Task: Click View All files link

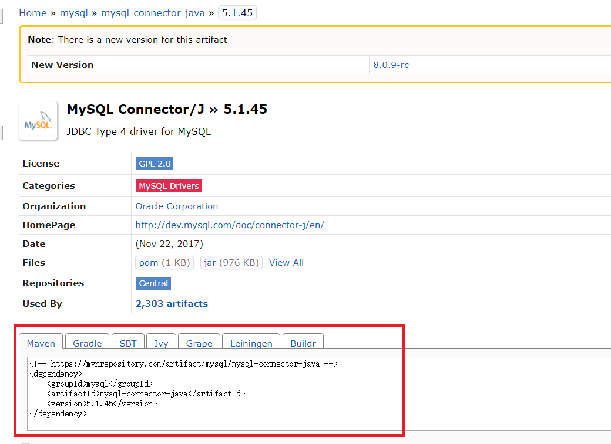Action: 286,263
